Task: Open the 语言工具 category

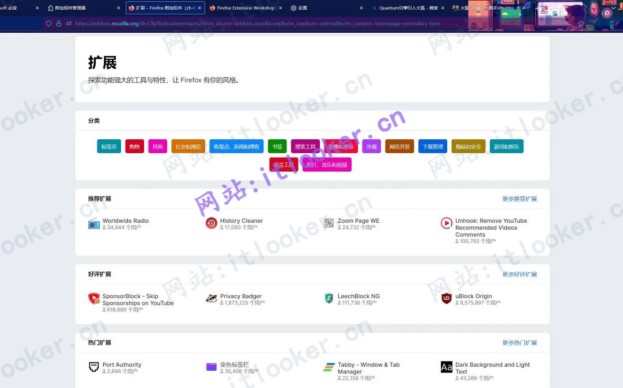Action: tap(284, 165)
